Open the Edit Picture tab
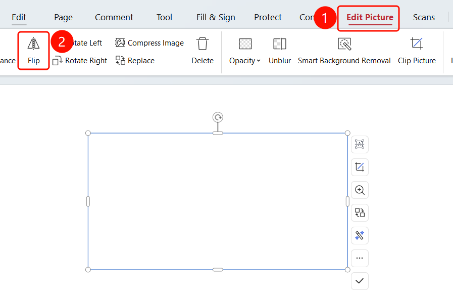Viewport: 453px width, 295px height. pyautogui.click(x=370, y=17)
